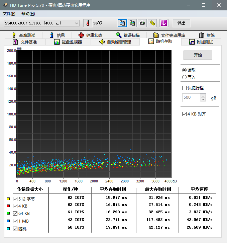Image resolution: width=227 pixels, height=243 pixels.
Task: Uncheck the 4 KB transfer size checkbox
Action: pyautogui.click(x=15, y=206)
